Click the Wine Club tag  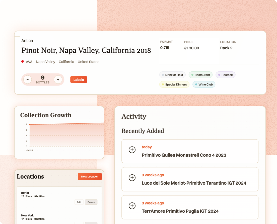click(204, 84)
